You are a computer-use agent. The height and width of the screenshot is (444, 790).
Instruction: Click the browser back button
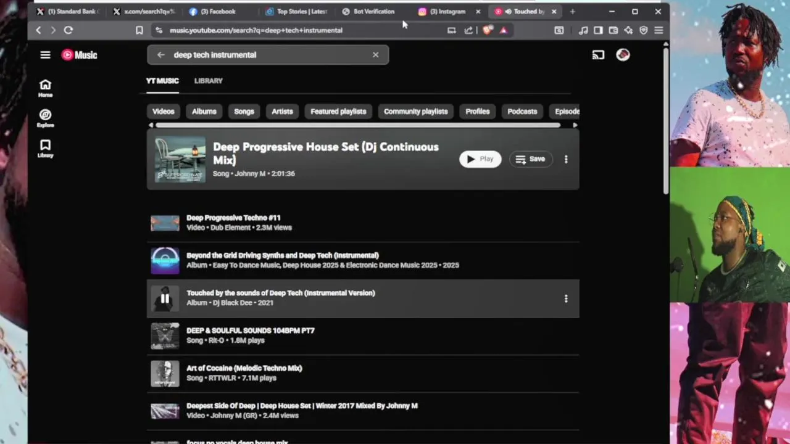[x=38, y=30]
